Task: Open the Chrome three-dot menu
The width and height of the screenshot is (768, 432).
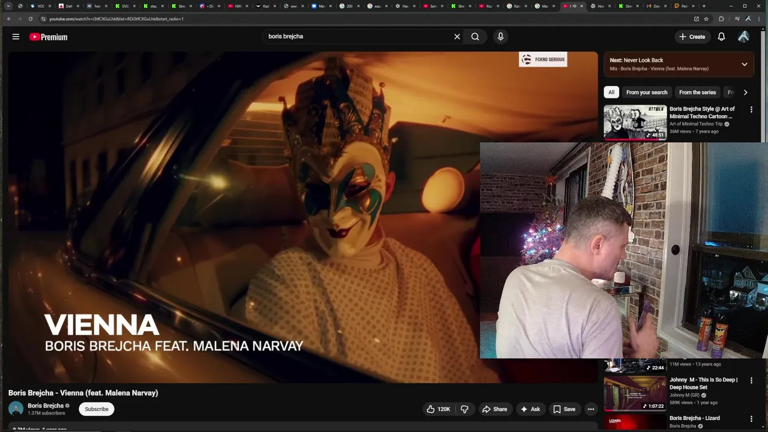Action: point(759,19)
